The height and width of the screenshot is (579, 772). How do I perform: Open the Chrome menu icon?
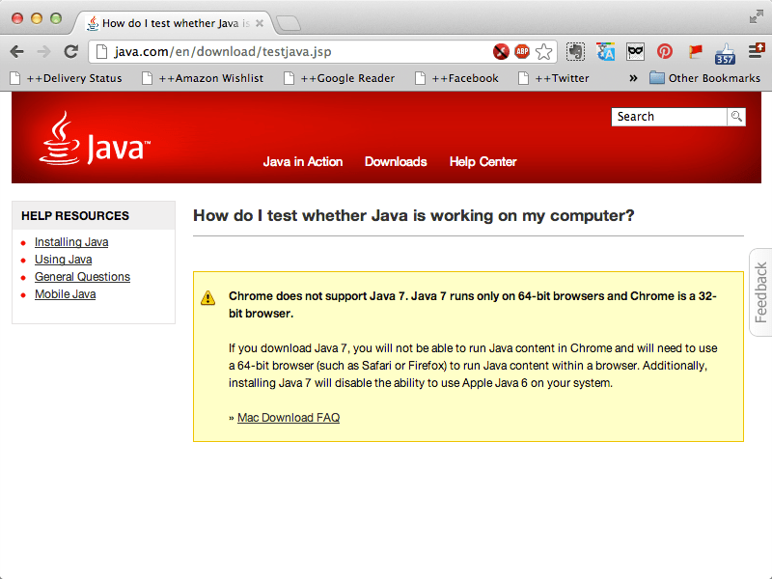(x=757, y=50)
